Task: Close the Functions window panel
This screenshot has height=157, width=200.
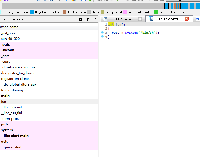Action: pyautogui.click(x=95, y=20)
